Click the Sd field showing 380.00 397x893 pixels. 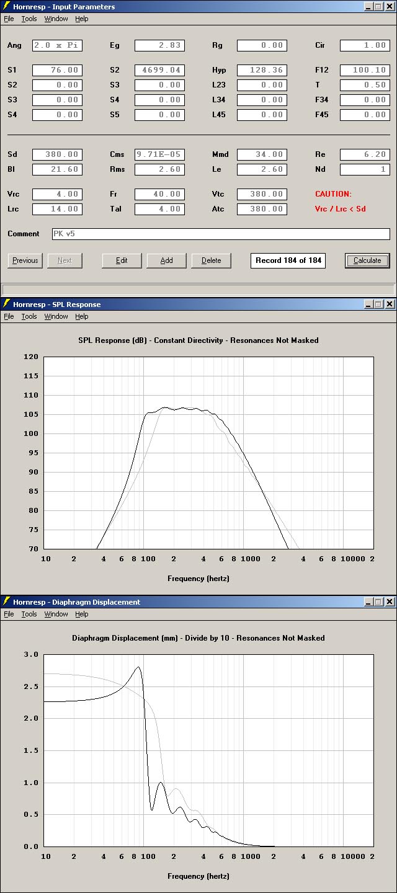[x=57, y=154]
